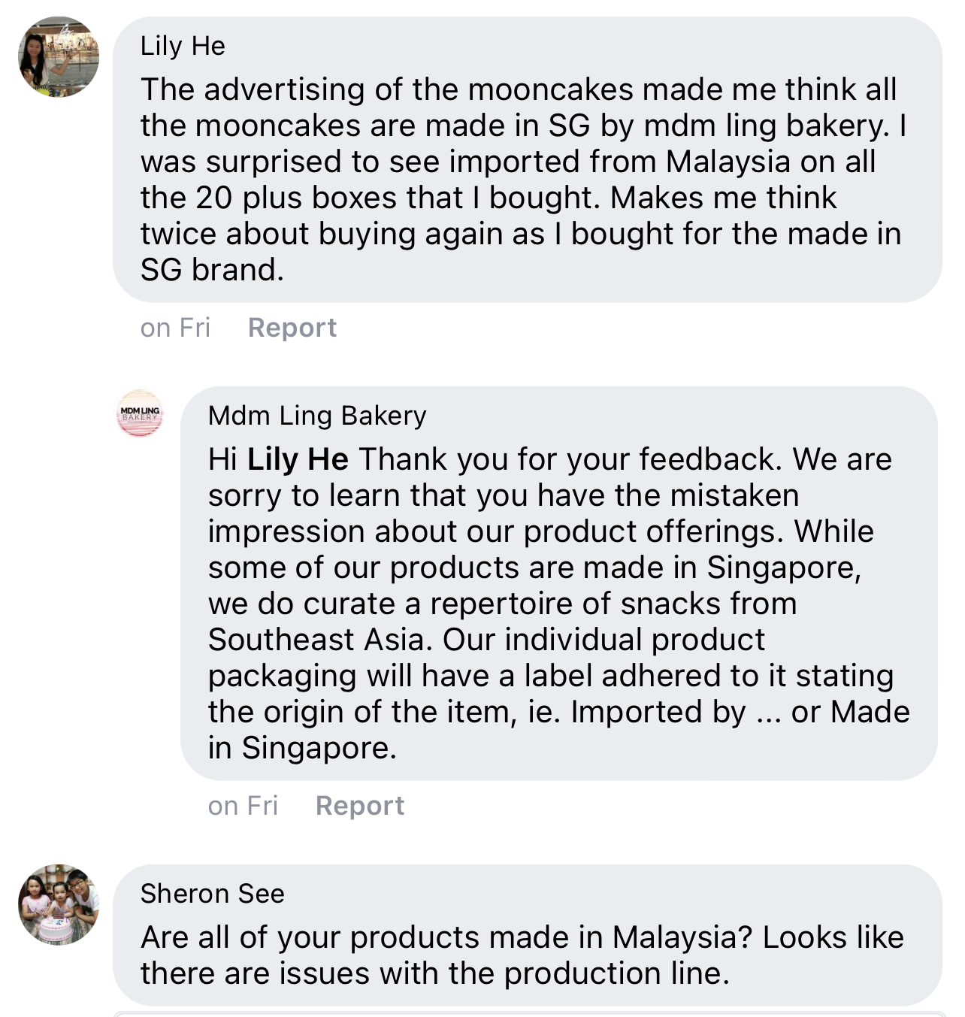Tap the first line of Lily He's comment
The height and width of the screenshot is (1017, 965).
pyautogui.click(x=518, y=89)
